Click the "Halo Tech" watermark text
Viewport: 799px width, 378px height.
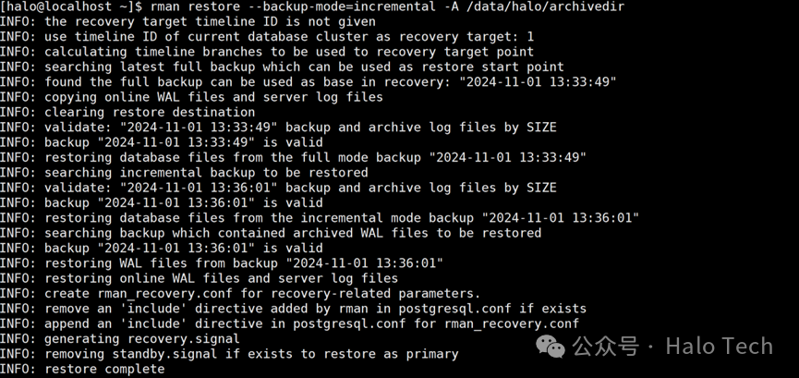pos(719,347)
